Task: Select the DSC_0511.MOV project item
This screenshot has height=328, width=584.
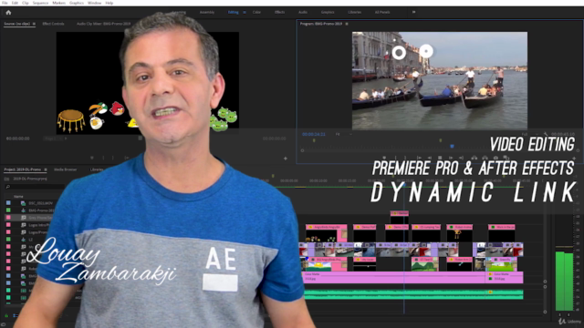Action: (x=40, y=203)
